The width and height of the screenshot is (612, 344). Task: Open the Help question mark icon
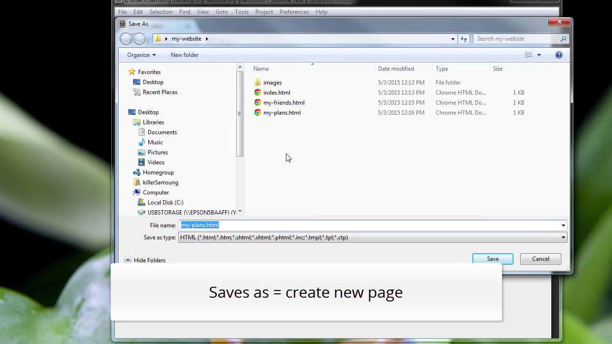point(558,55)
